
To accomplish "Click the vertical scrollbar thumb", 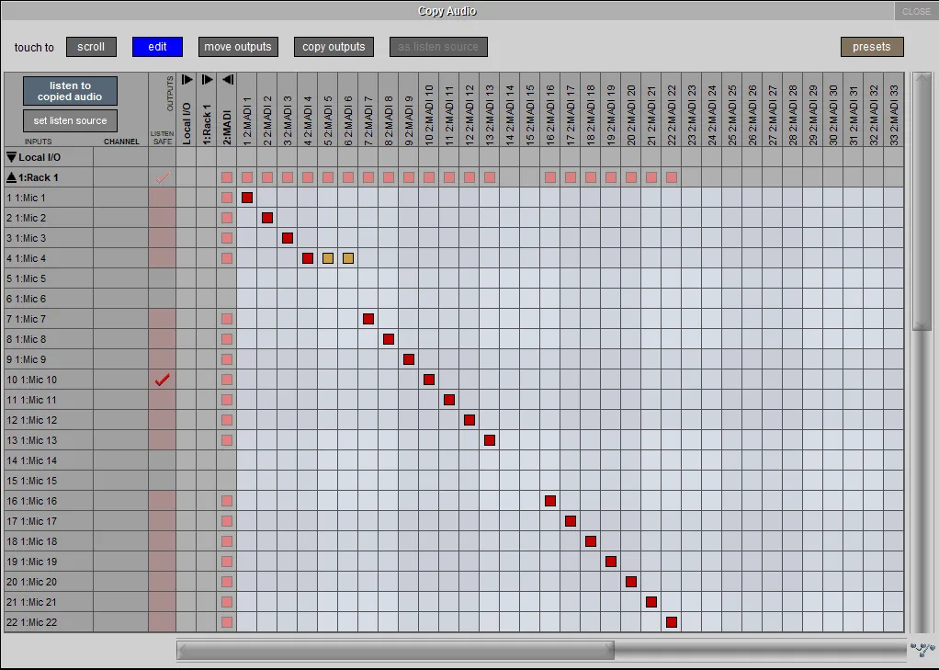I will [922, 201].
